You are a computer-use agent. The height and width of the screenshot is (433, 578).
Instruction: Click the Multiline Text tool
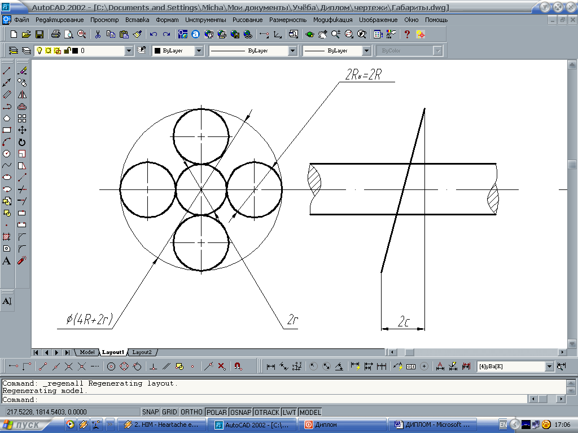7,260
